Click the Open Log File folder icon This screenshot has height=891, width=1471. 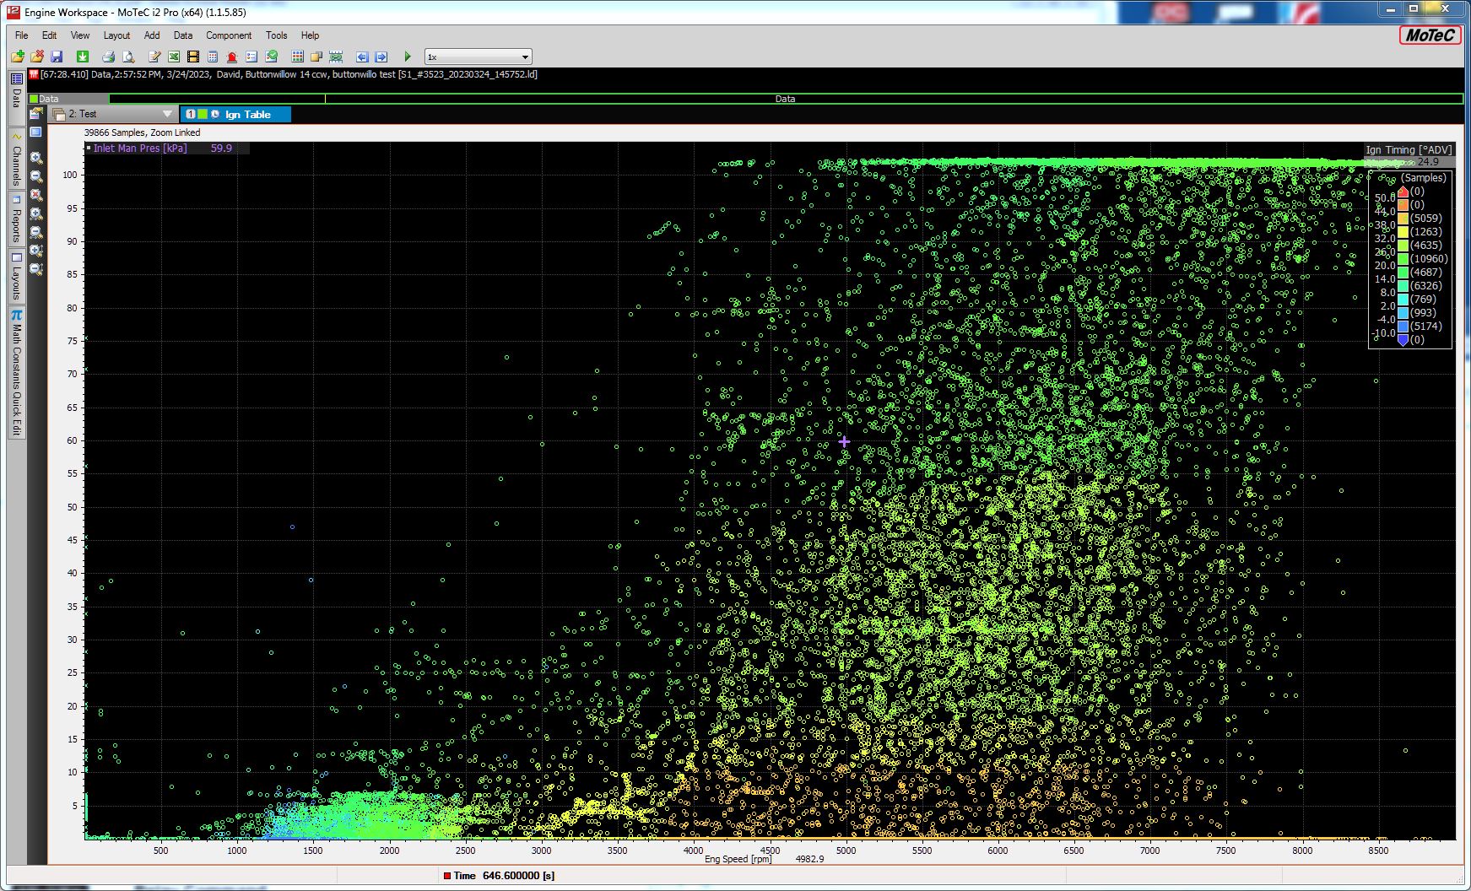(17, 57)
